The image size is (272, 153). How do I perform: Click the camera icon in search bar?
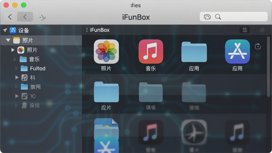pos(207,17)
